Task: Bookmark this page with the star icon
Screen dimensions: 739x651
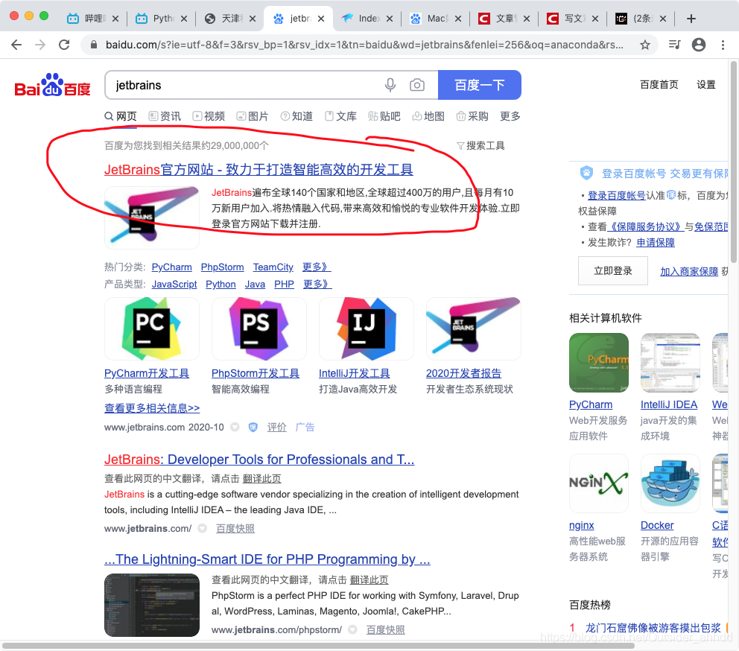Action: coord(644,45)
